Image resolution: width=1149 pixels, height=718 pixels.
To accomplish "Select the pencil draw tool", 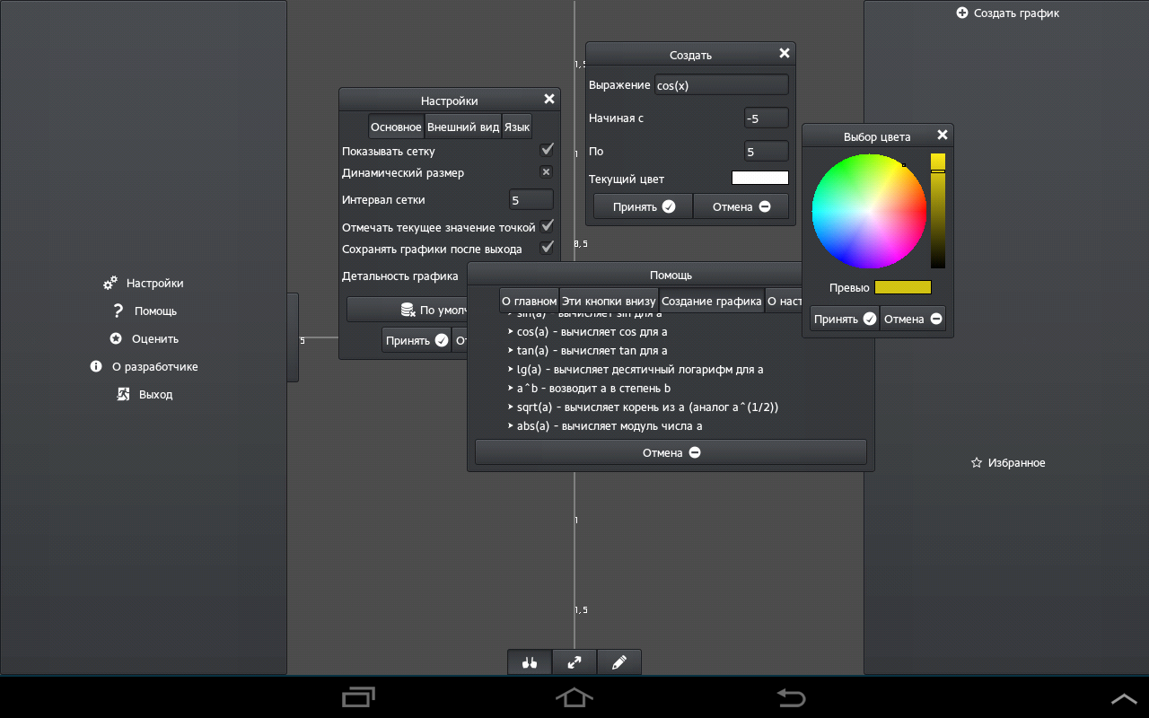I will [618, 662].
